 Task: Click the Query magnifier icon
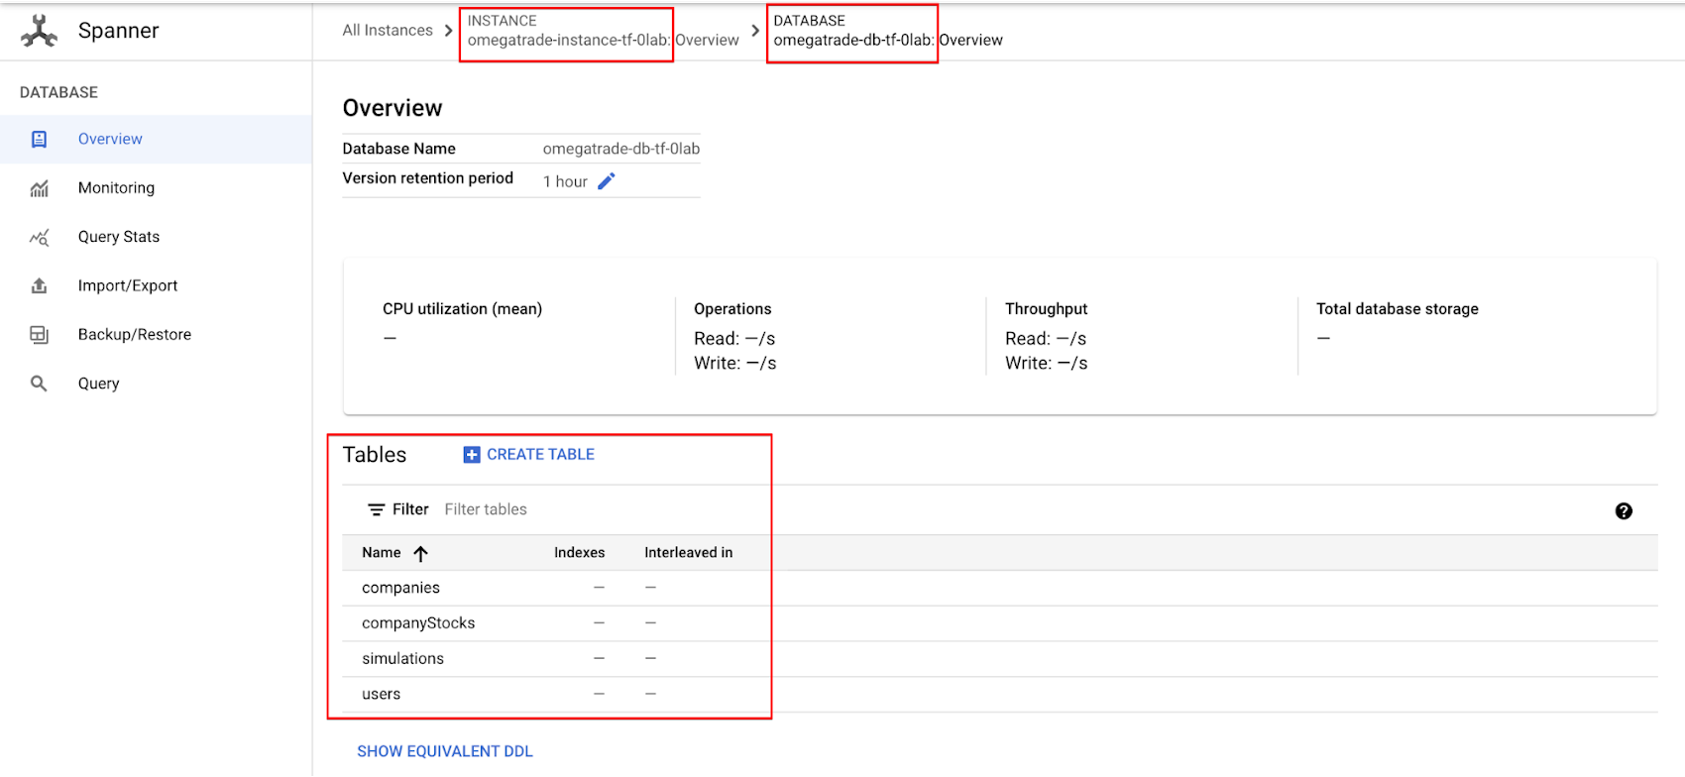click(x=39, y=384)
